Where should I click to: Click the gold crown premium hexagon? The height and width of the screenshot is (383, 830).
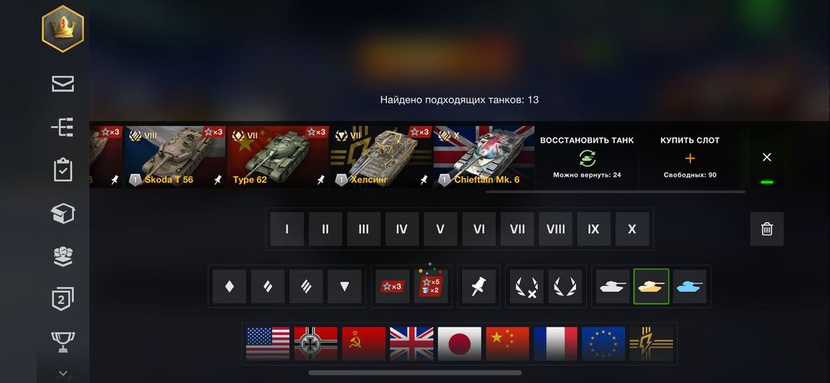(x=62, y=28)
